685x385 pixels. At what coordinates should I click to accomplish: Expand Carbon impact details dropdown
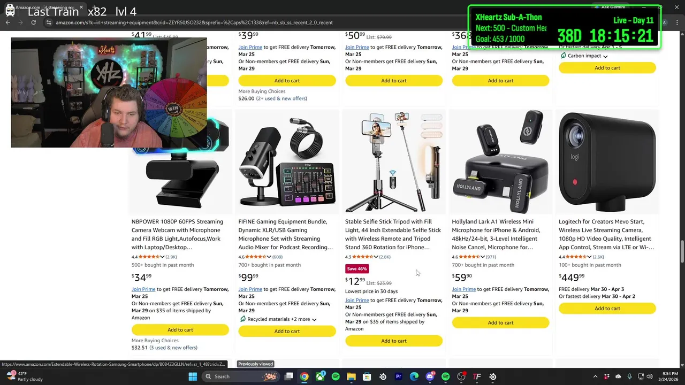[x=605, y=56]
